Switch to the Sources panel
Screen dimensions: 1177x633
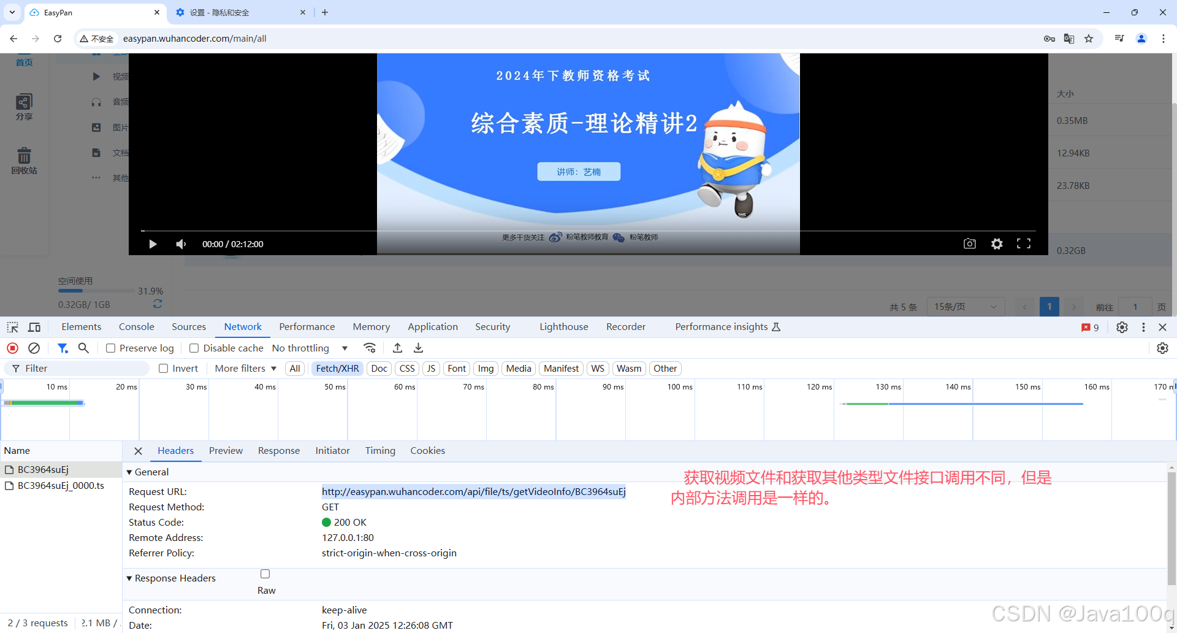pyautogui.click(x=189, y=327)
